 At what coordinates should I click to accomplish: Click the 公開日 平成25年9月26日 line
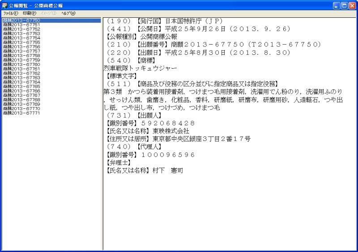tap(198, 29)
